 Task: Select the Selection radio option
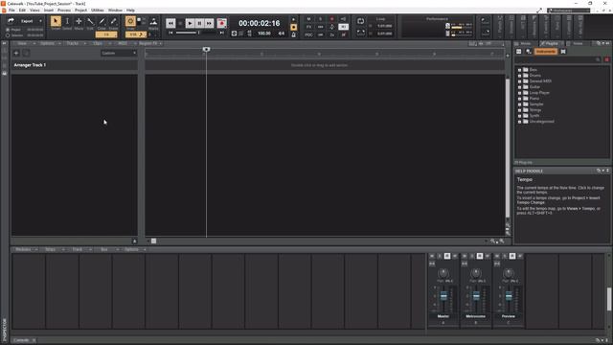tap(8, 35)
